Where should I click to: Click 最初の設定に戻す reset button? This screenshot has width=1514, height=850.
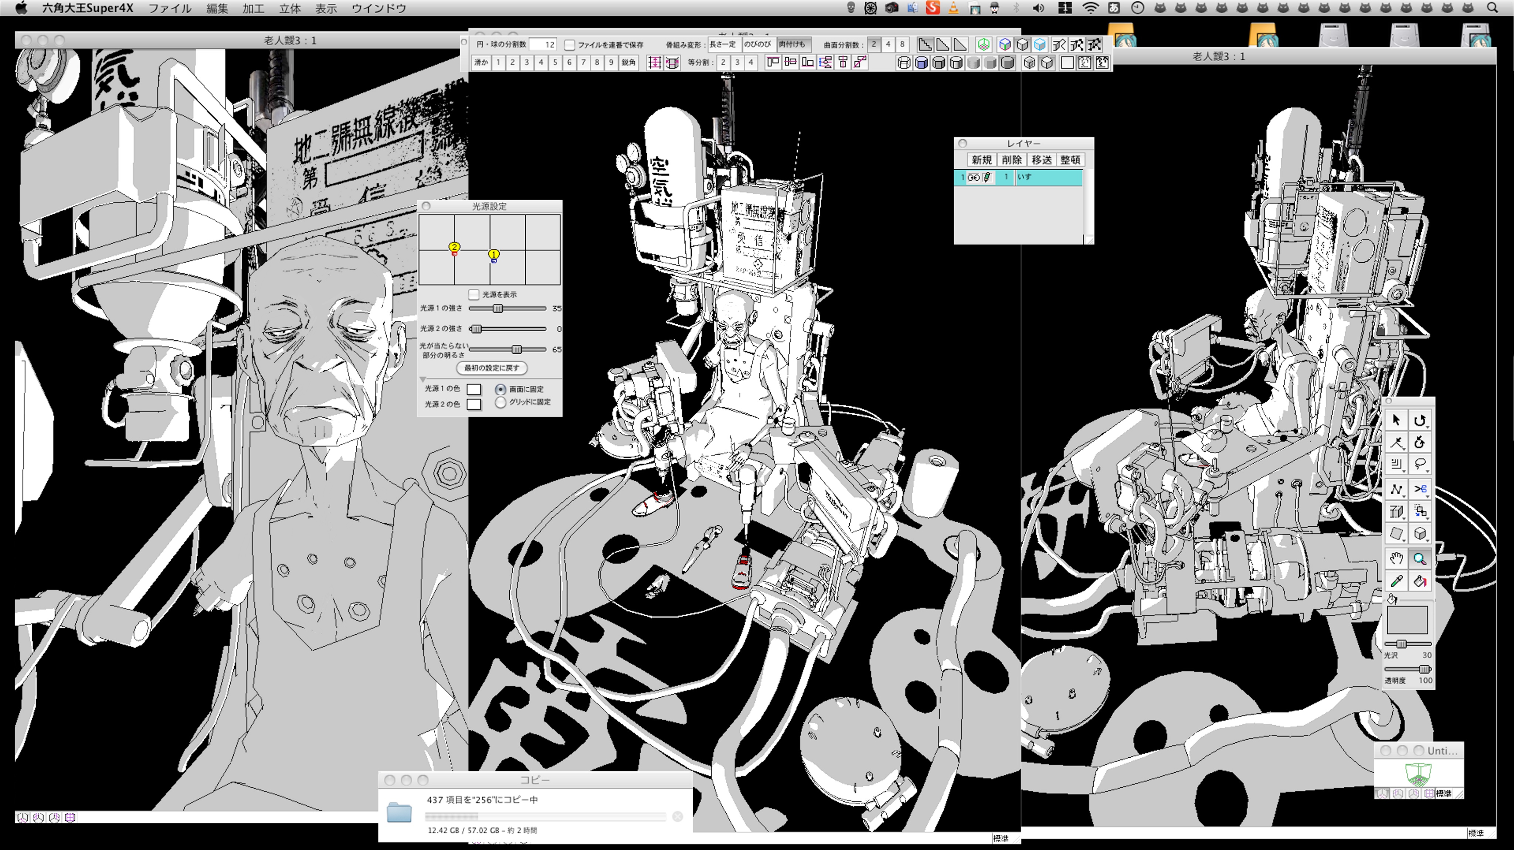tap(491, 368)
